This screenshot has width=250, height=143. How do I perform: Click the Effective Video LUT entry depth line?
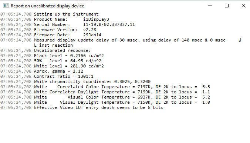pyautogui.click(x=82, y=107)
